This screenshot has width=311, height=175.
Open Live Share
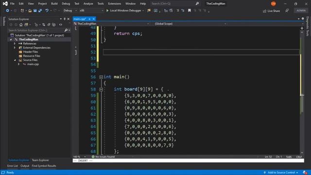pyautogui.click(x=271, y=11)
